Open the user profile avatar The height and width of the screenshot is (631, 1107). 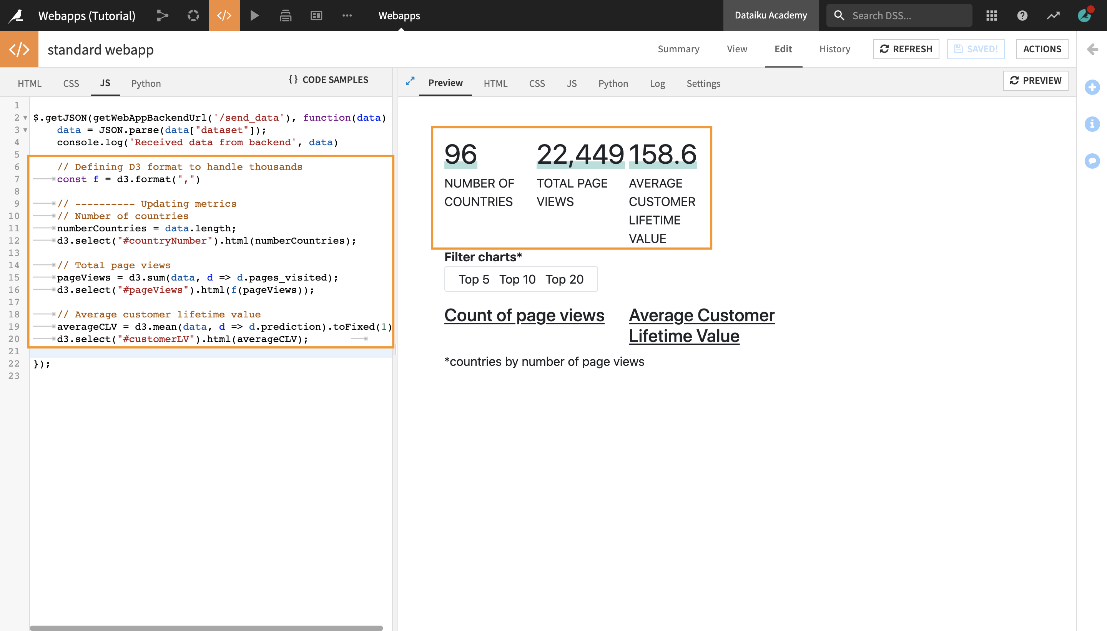tap(1085, 16)
